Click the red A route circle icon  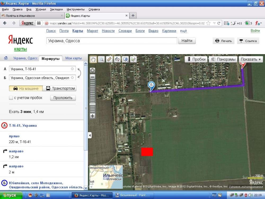5,126
